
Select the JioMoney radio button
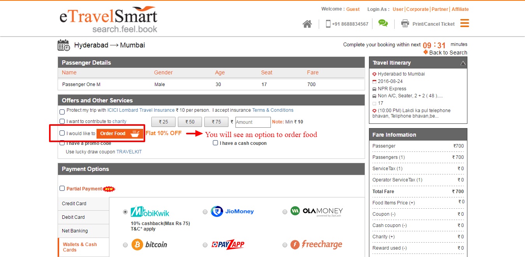pyautogui.click(x=205, y=212)
